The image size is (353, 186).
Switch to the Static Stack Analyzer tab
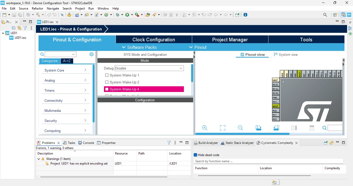tap(237, 143)
